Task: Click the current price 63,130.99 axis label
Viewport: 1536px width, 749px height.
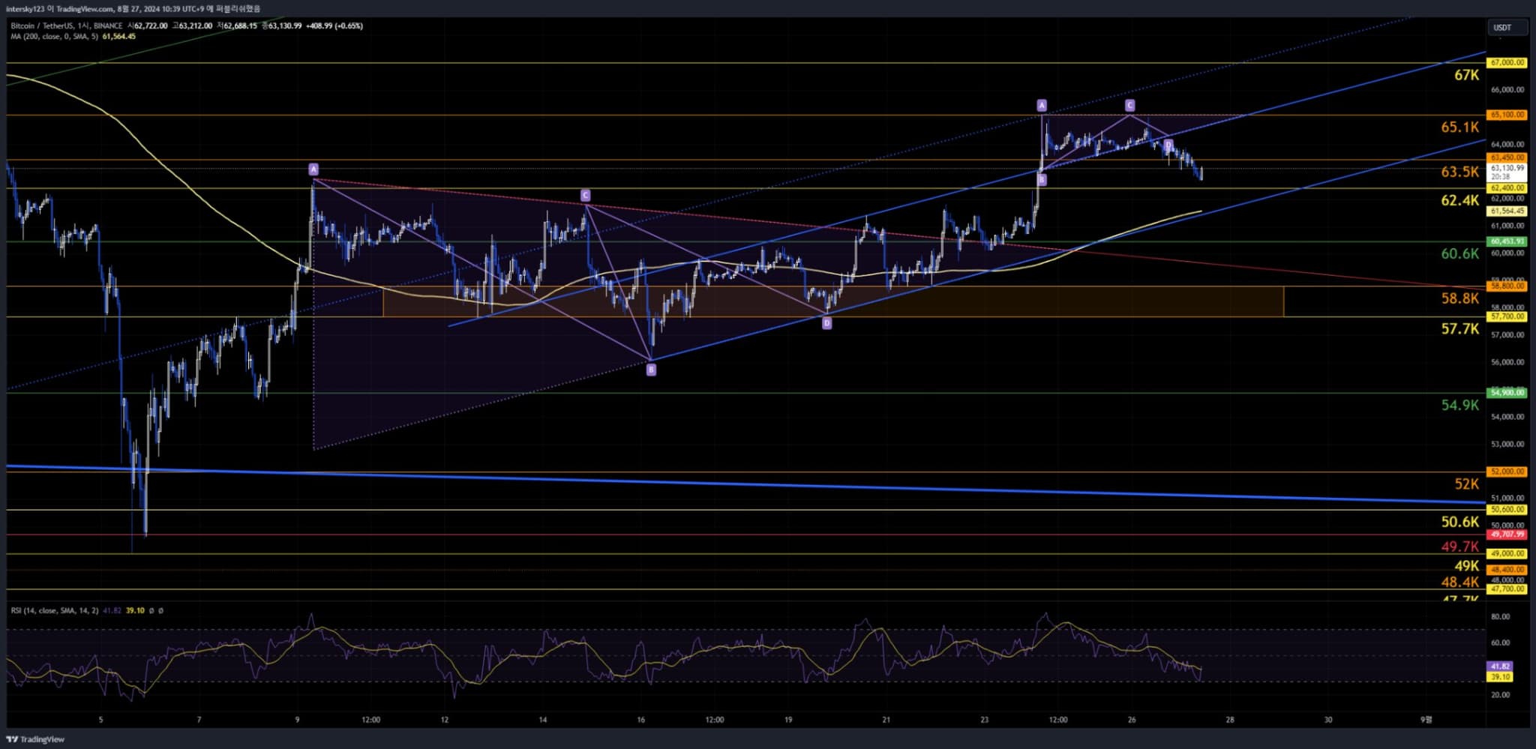Action: [1507, 169]
